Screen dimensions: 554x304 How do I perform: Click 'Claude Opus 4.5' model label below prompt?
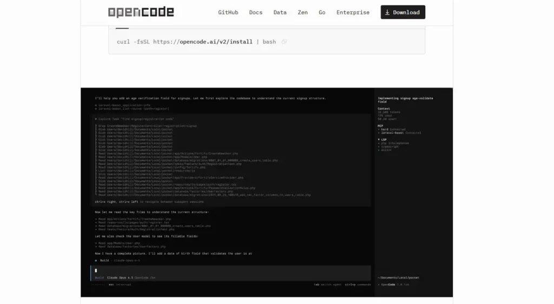click(x=120, y=277)
